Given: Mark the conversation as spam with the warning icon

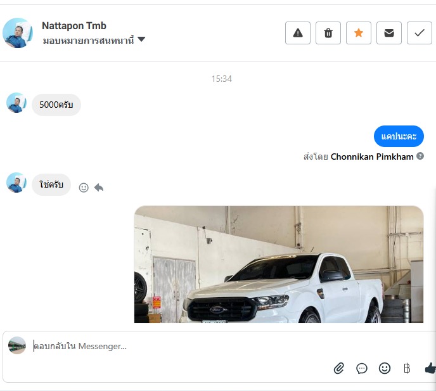Looking at the screenshot, I should coord(298,33).
